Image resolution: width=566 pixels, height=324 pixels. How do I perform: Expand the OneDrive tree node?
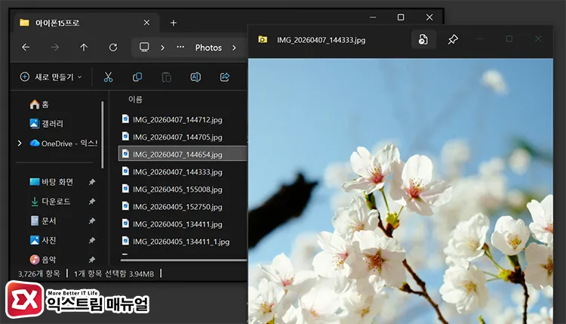[x=20, y=143]
